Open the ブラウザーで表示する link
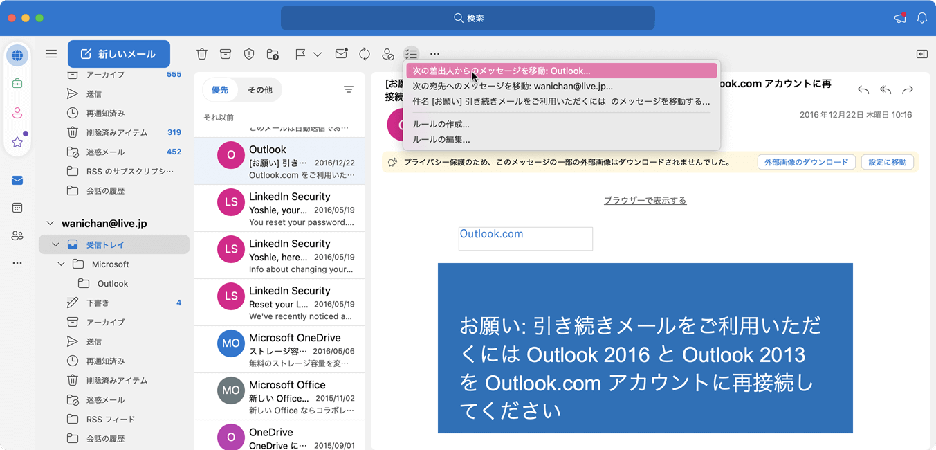936x450 pixels. [645, 200]
